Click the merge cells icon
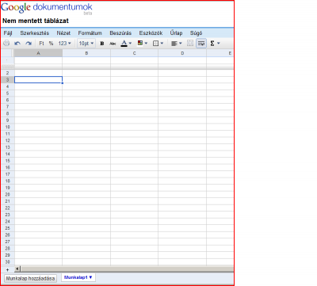Image resolution: width=317 pixels, height=286 pixels. pos(190,43)
